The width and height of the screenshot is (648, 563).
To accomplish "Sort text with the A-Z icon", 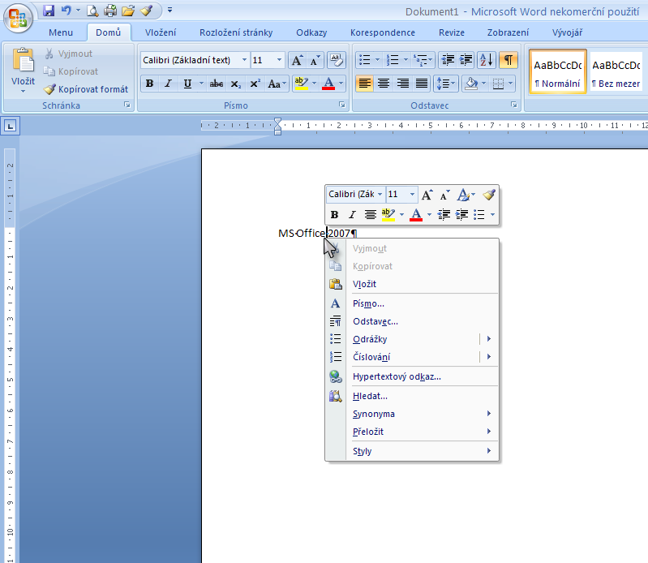I will click(487, 60).
